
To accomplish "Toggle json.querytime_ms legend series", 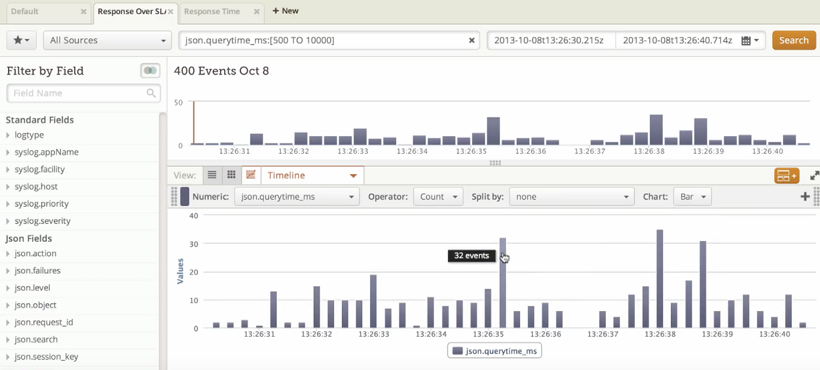I will pos(495,351).
